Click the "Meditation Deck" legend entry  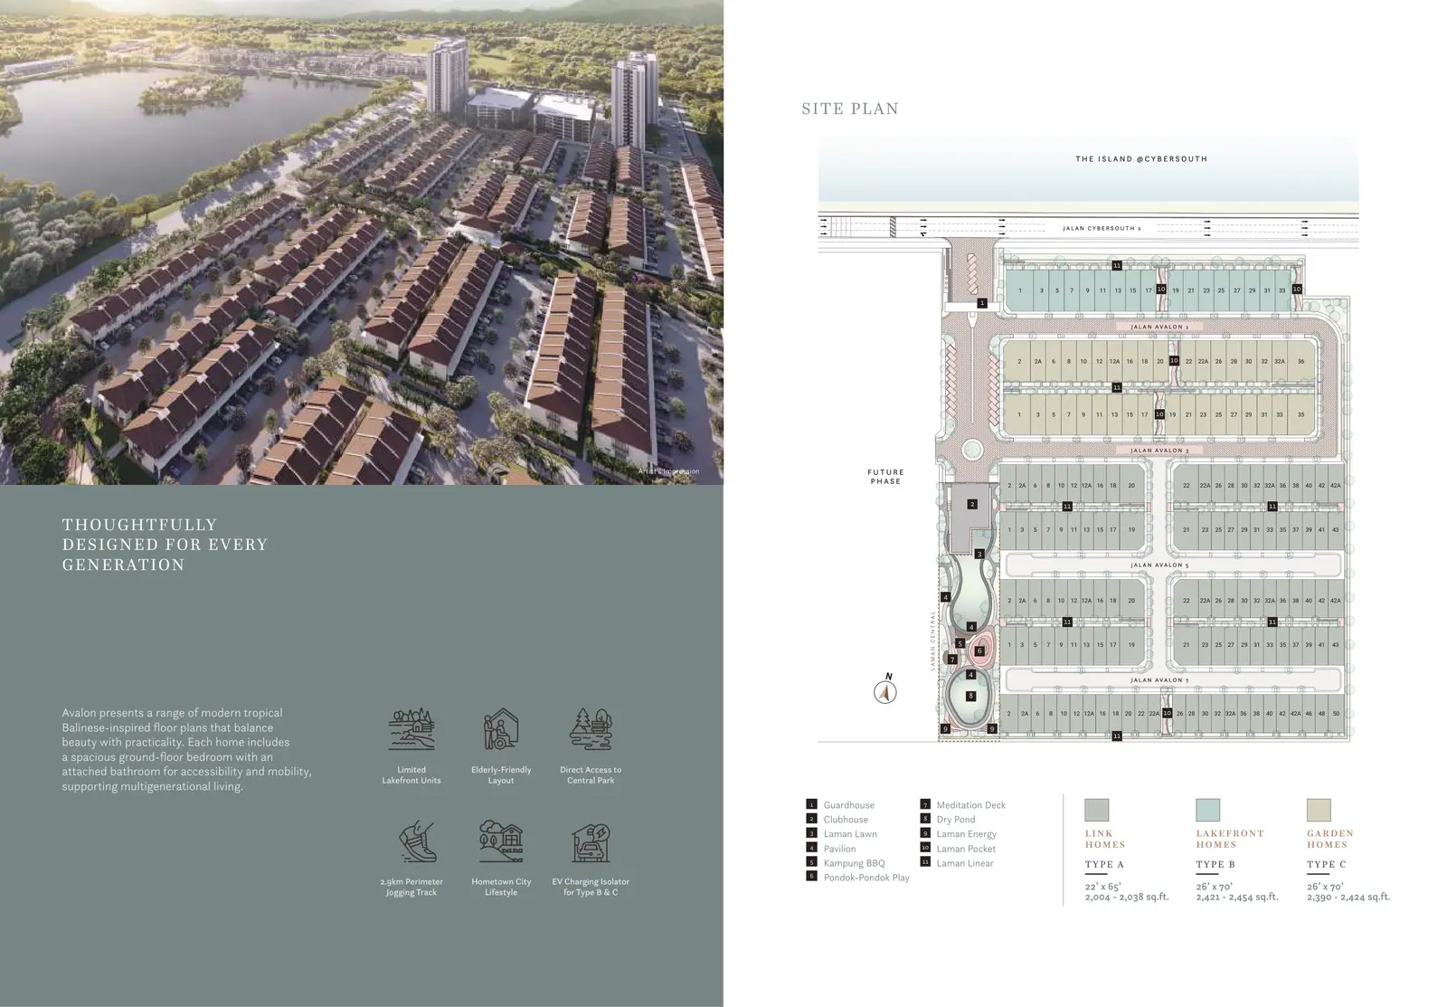coord(970,805)
